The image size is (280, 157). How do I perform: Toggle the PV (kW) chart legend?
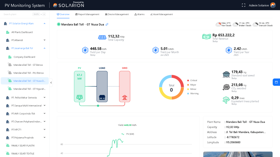point(128,134)
